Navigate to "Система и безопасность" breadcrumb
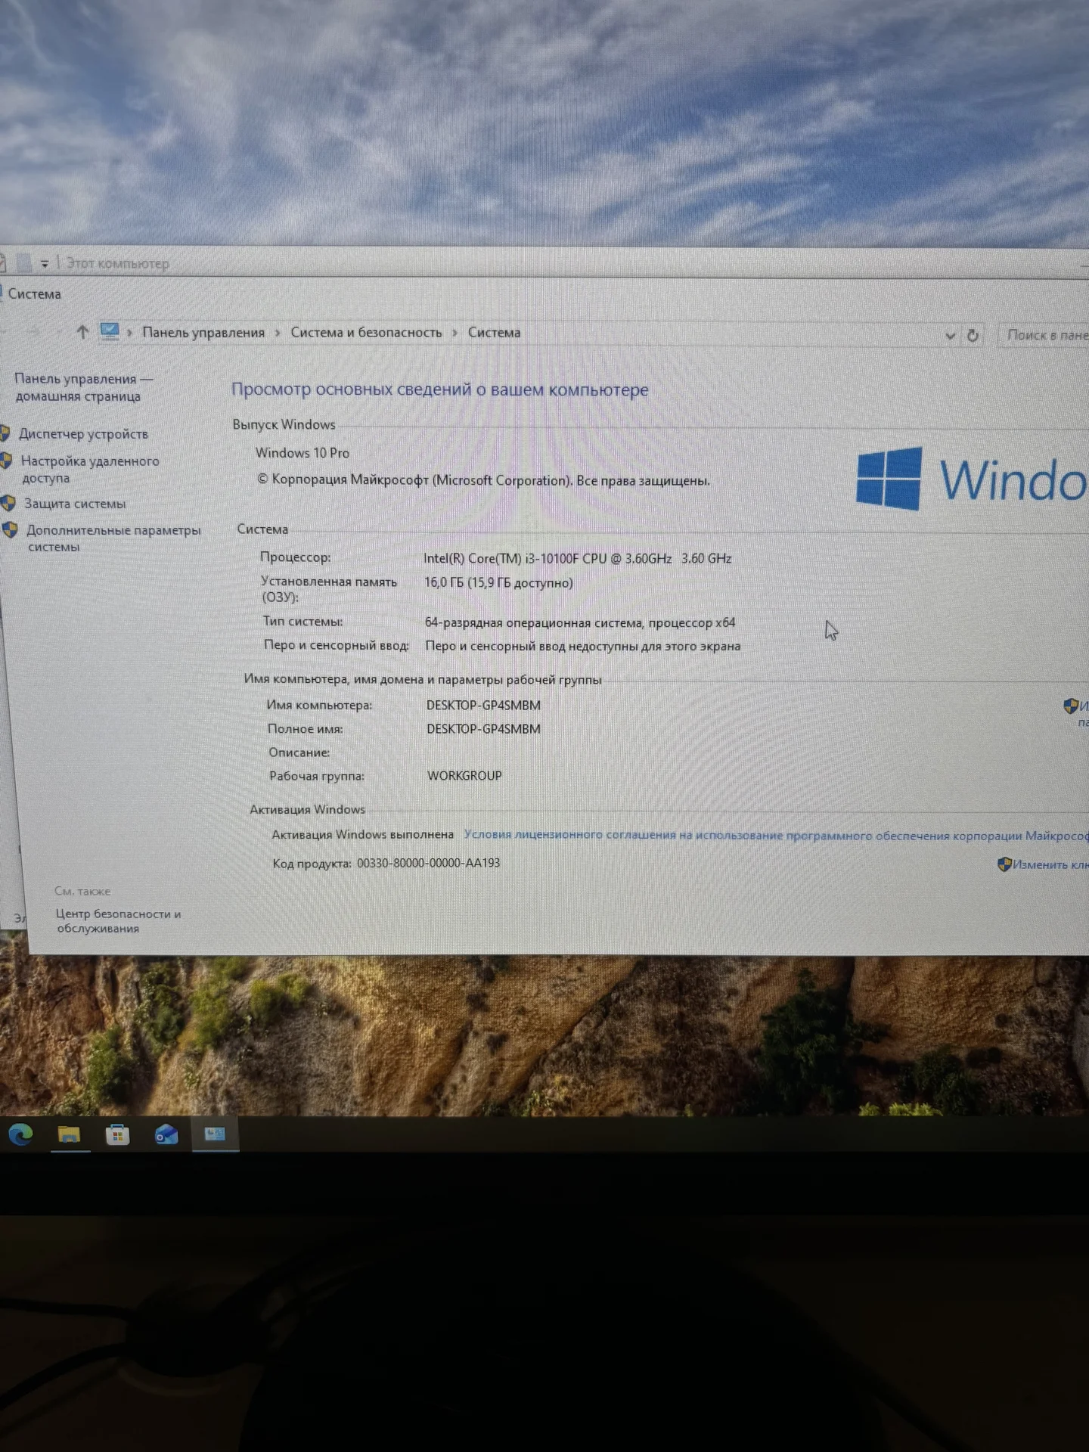This screenshot has width=1089, height=1452. 366,332
